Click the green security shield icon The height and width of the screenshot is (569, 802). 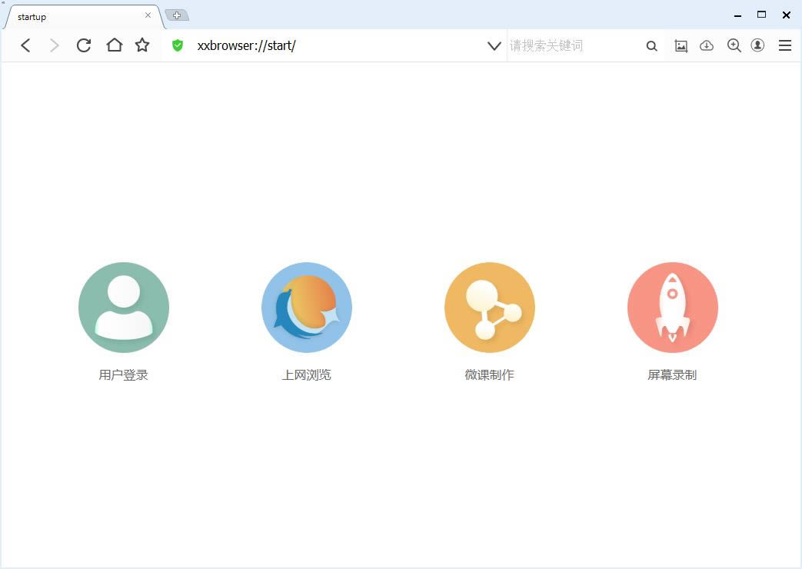click(x=178, y=45)
